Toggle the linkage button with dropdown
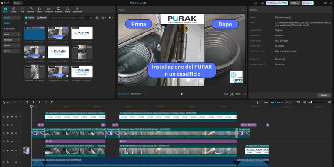Screen dimensions: 334x167 tap(280, 103)
